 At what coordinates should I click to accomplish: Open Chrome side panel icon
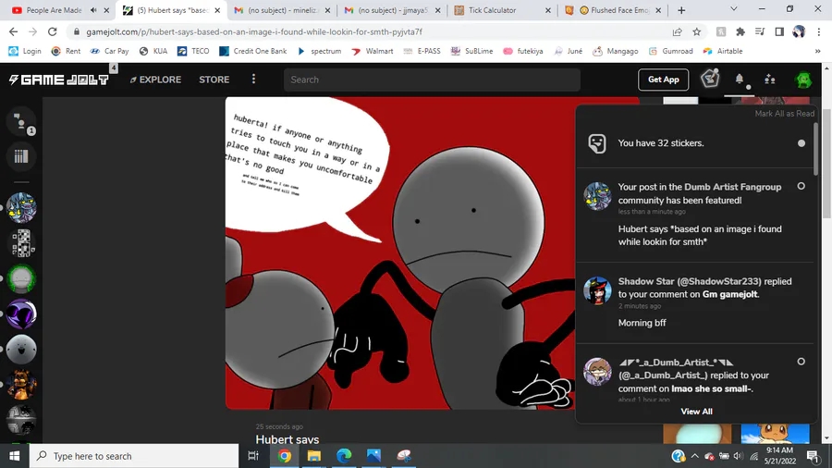coord(779,31)
